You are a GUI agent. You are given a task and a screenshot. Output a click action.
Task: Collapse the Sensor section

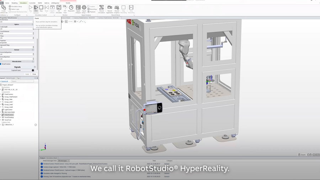tap(33, 50)
